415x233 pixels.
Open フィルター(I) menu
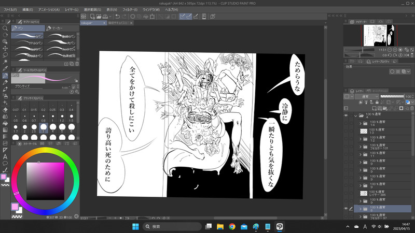(130, 9)
